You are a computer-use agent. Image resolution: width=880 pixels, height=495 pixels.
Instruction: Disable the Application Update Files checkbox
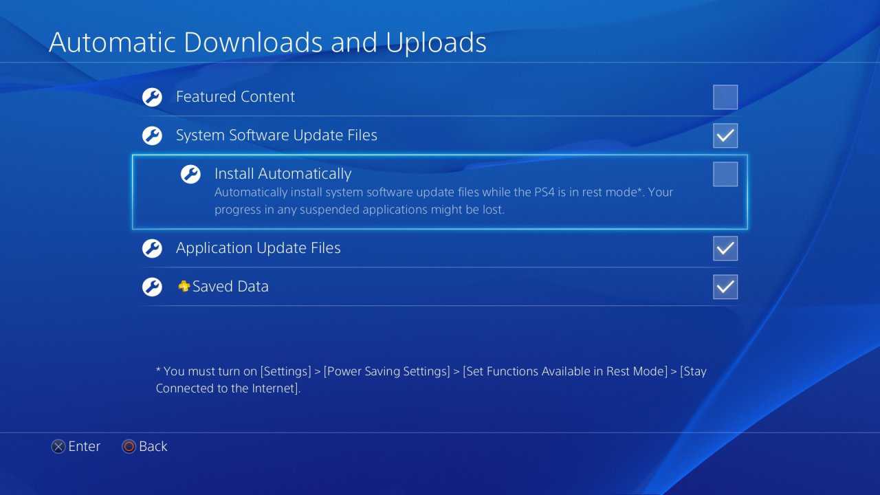pos(725,248)
